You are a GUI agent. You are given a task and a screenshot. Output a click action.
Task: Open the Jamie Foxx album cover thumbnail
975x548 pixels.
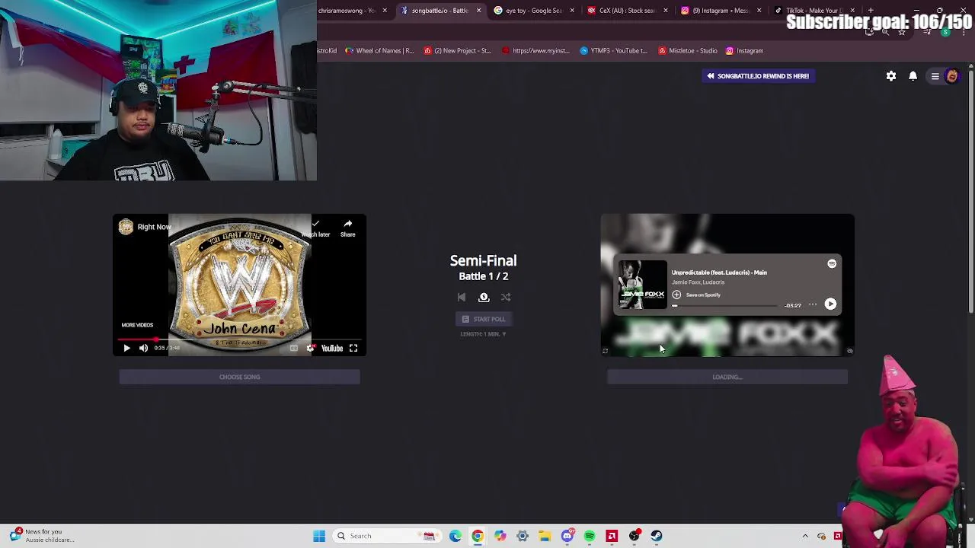coord(642,285)
